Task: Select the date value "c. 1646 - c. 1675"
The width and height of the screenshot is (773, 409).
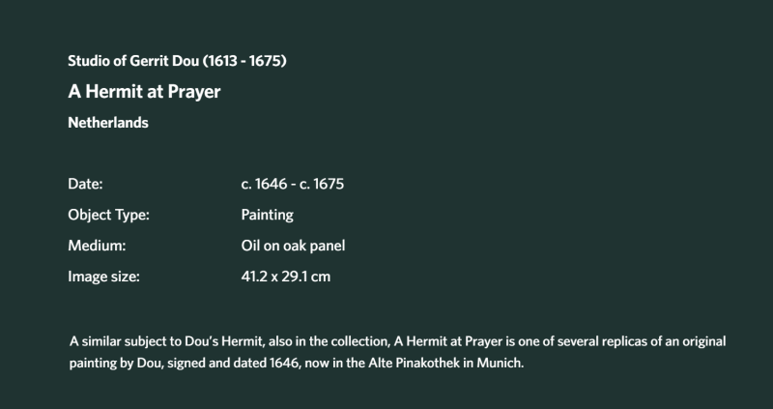Action: tap(293, 184)
